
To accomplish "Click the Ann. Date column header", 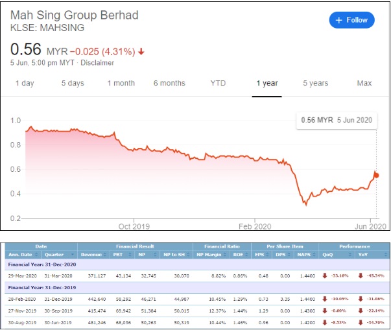I will (x=20, y=255).
